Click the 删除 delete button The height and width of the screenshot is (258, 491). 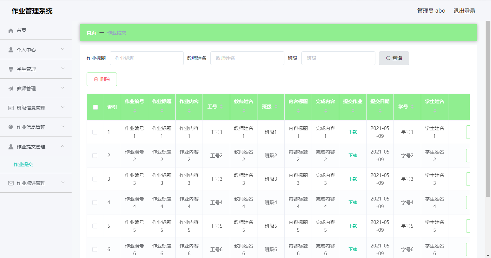pyautogui.click(x=102, y=79)
